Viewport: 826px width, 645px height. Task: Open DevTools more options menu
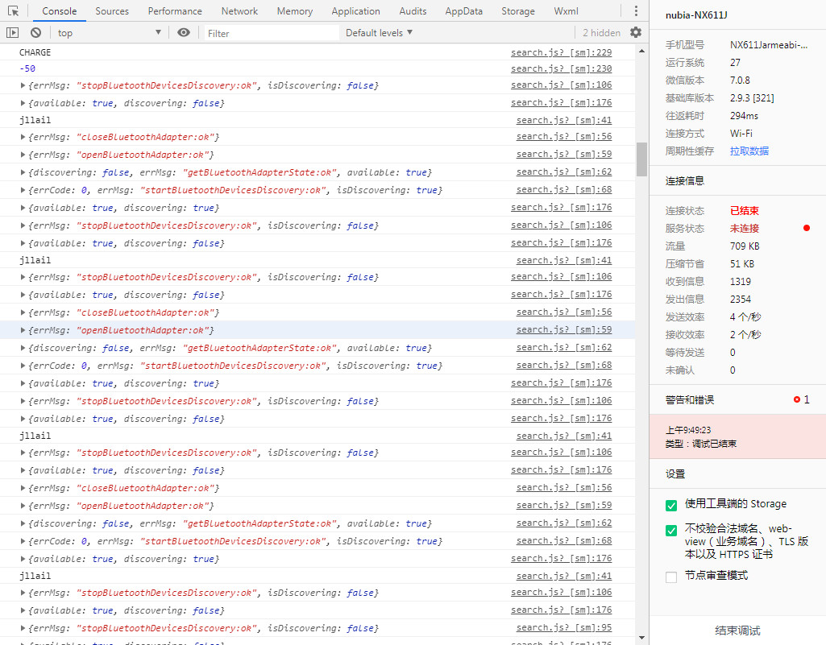636,11
